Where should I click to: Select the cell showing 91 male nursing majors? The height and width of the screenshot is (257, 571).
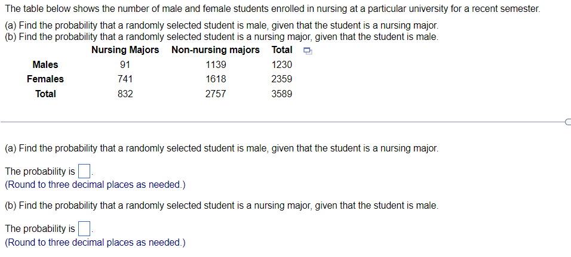pos(125,65)
